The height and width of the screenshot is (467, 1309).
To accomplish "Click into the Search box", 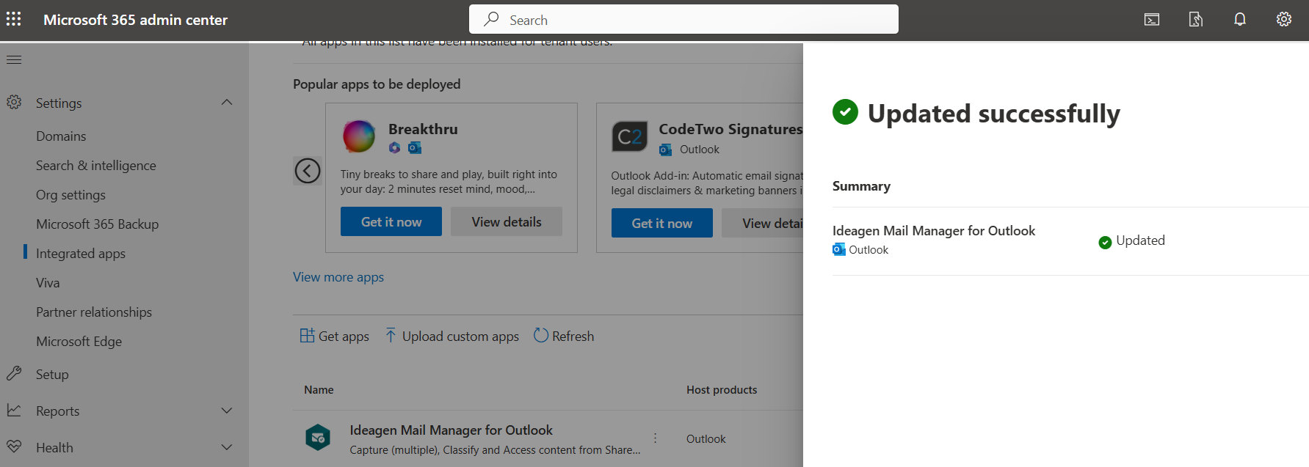I will 683,20.
